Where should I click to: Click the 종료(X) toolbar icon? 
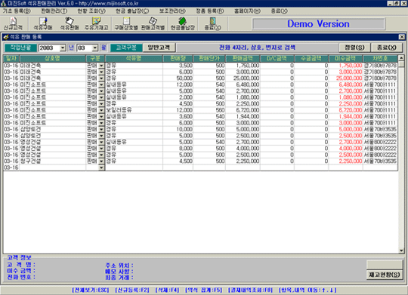click(x=212, y=23)
